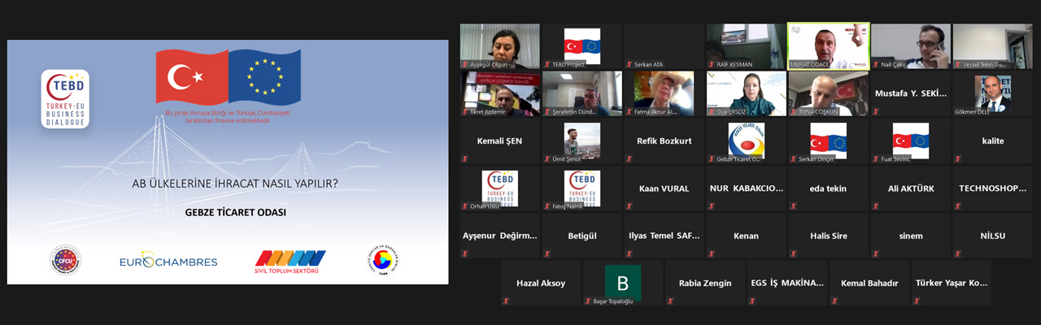Screen dimensions: 1041x325
Task: Click the muted mic icon on the NİLSU tile
Action: click(956, 254)
